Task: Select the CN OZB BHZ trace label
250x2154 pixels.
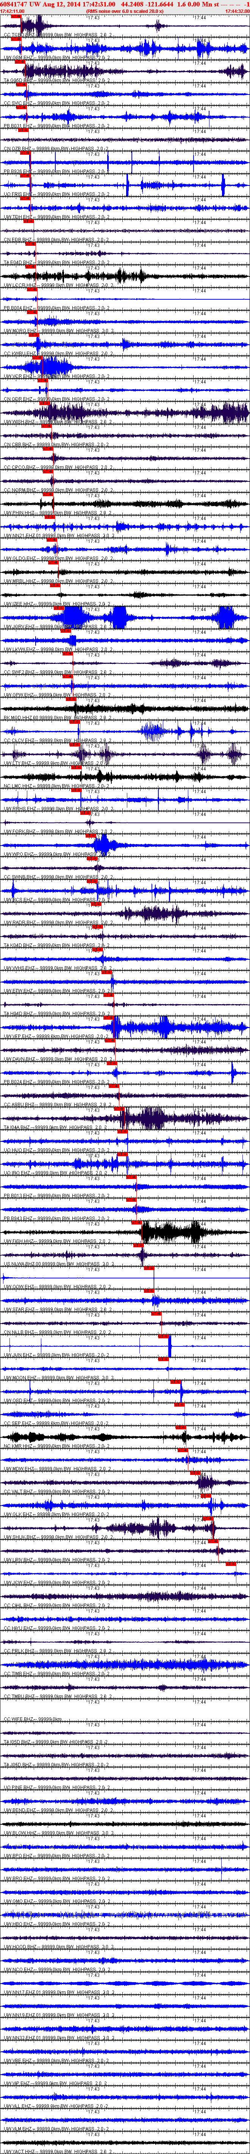Action: 56,148
